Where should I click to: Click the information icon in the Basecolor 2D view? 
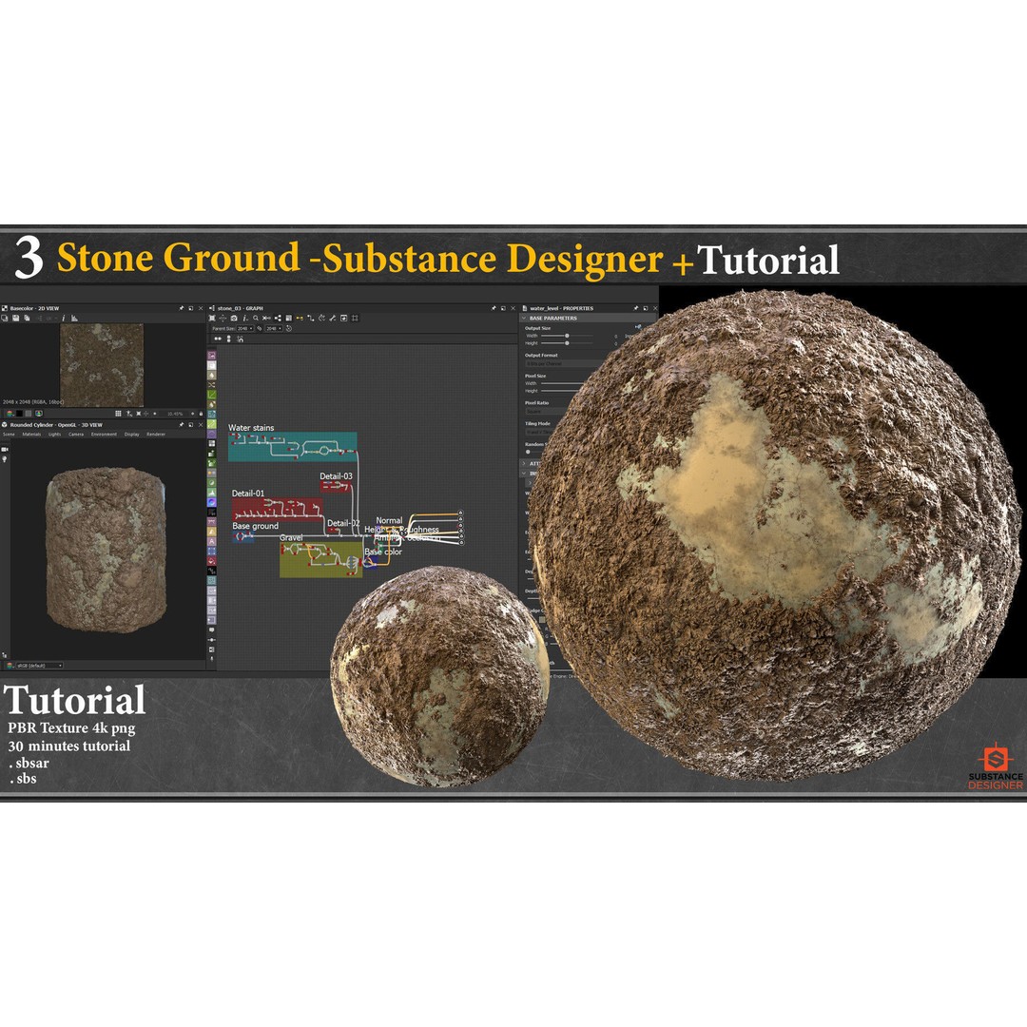coord(64,318)
